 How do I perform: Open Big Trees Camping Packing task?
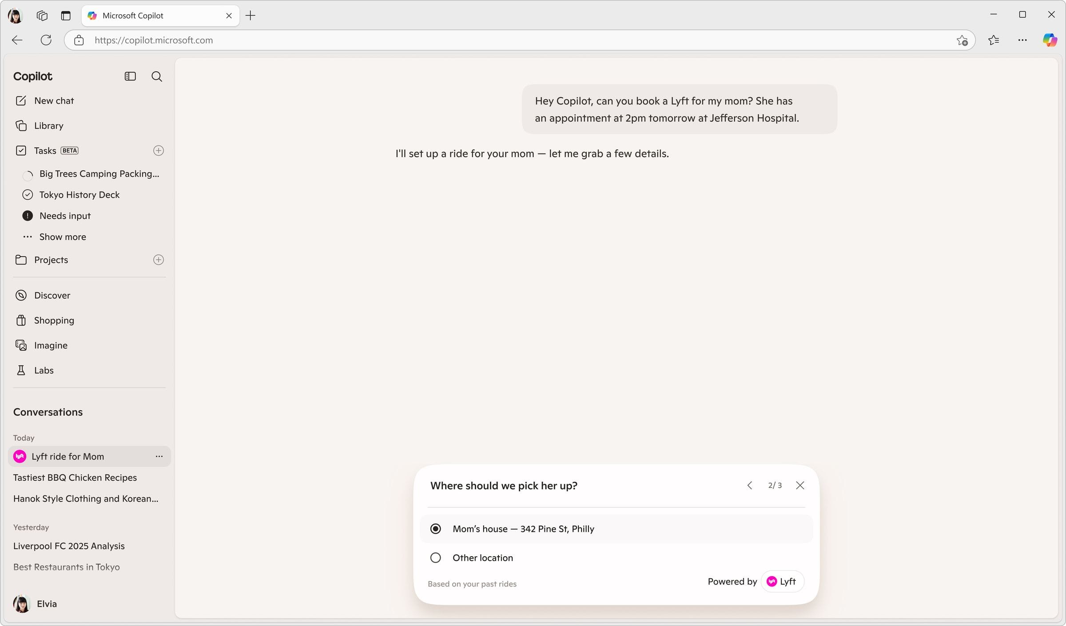(x=91, y=174)
